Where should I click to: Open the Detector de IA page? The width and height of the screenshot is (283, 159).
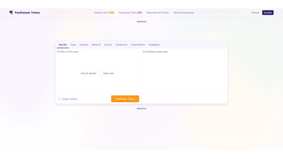102,13
